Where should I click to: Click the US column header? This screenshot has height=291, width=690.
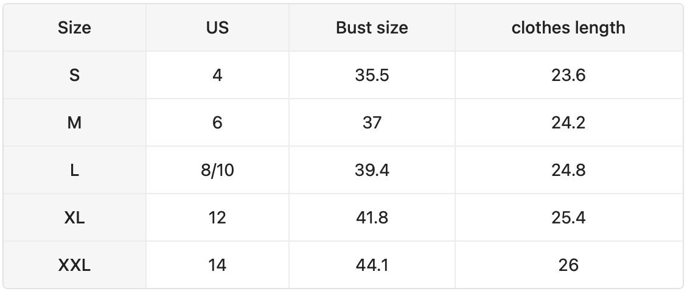[x=217, y=27]
